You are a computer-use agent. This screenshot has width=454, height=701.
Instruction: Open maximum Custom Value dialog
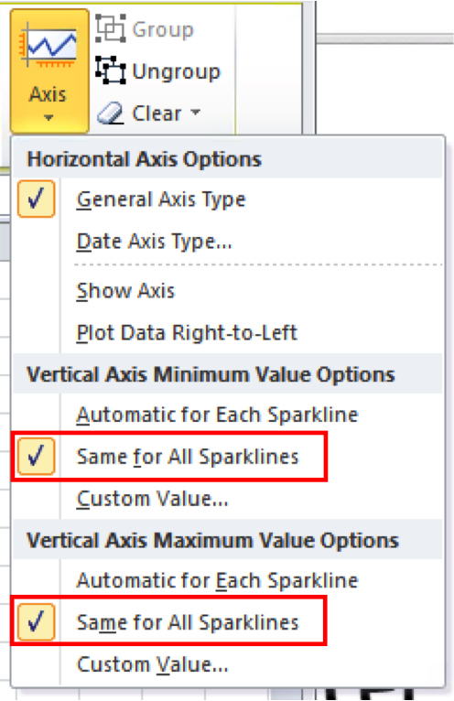[x=153, y=664]
